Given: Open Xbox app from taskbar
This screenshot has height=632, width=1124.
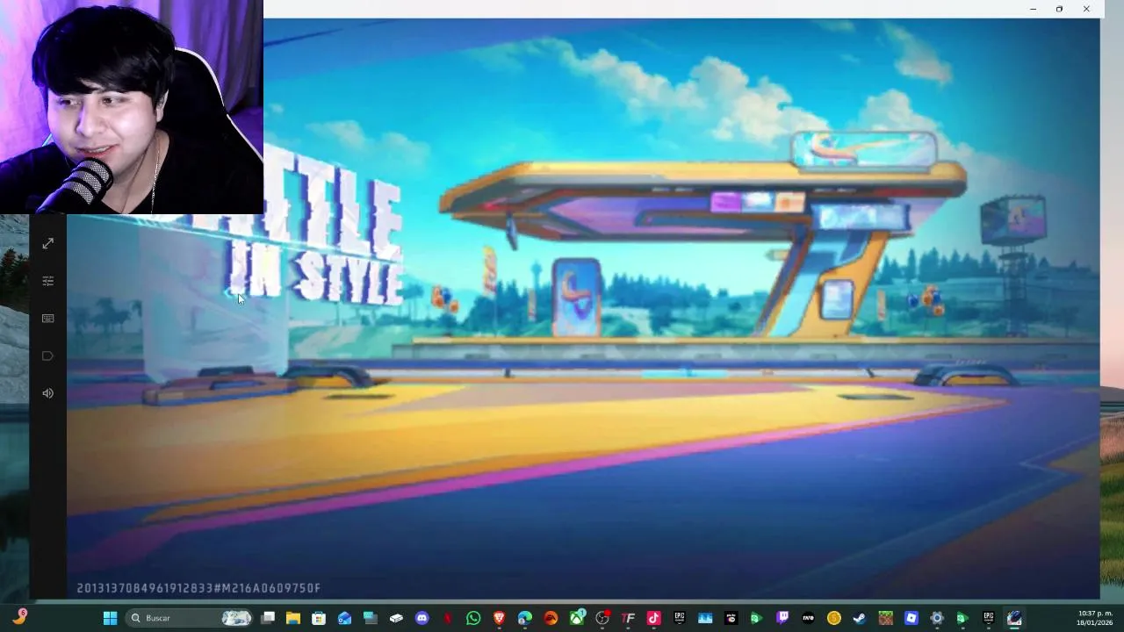Looking at the screenshot, I should (577, 618).
